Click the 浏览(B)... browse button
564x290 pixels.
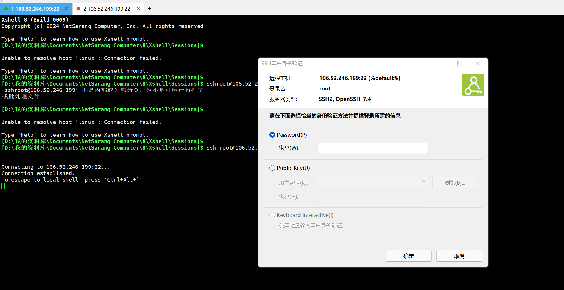coord(454,183)
